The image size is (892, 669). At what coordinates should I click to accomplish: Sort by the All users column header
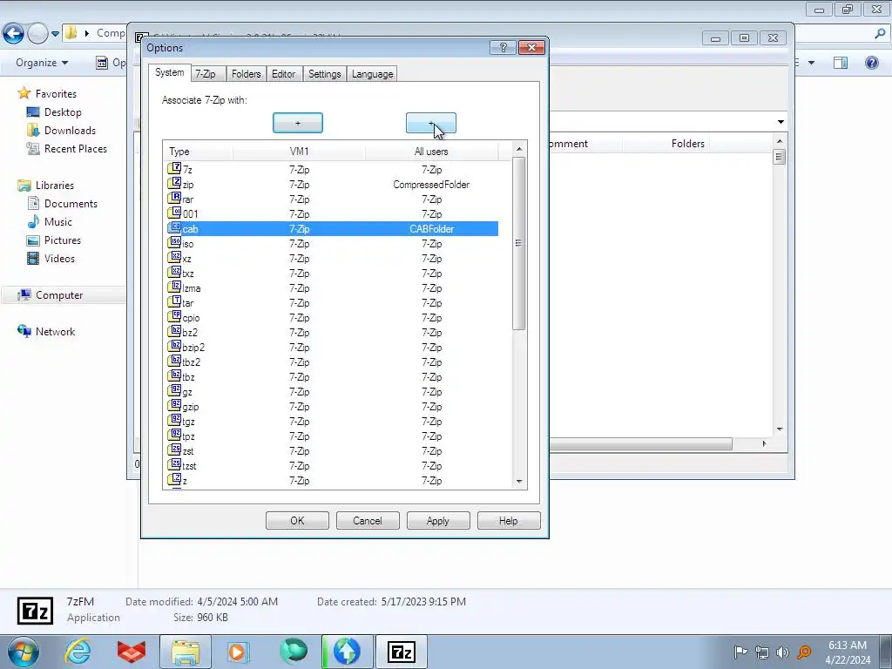431,152
